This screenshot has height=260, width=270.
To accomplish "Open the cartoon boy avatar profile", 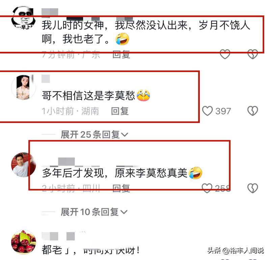I will pos(23,87).
